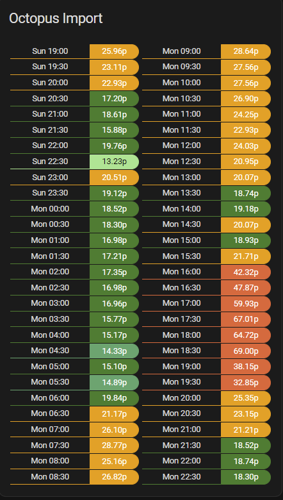Click the Mon 08:30 time label

[50, 477]
